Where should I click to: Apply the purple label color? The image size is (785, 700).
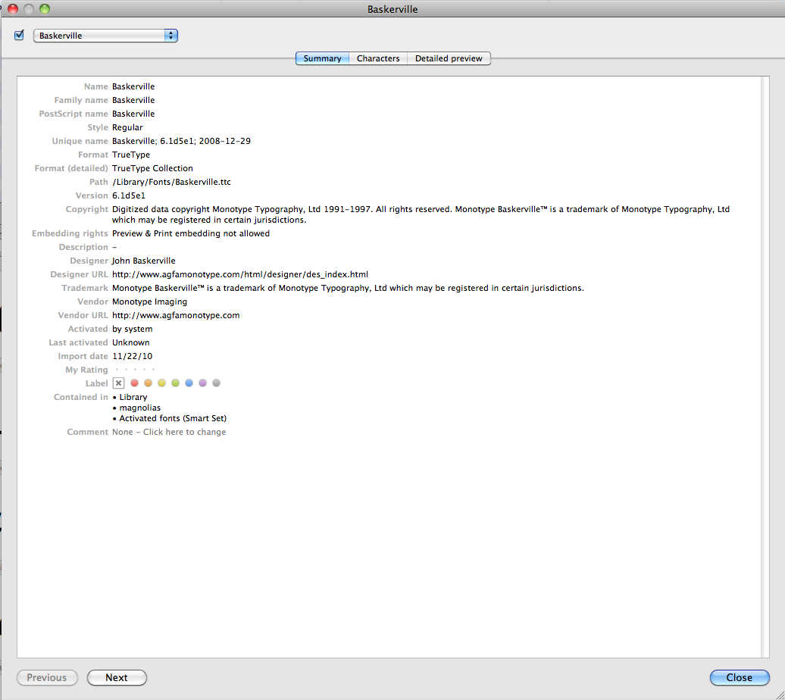(203, 383)
